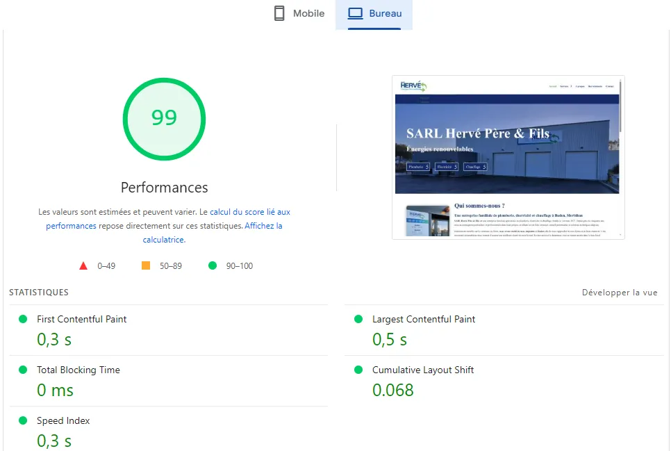This screenshot has width=671, height=451.
Task: Click the Speed Index label
Action: click(63, 420)
